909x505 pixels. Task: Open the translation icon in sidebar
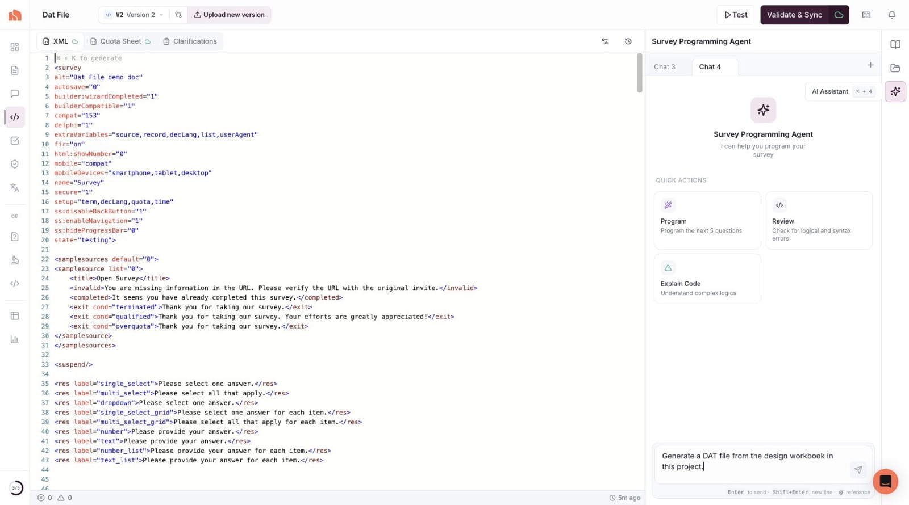[x=15, y=188]
